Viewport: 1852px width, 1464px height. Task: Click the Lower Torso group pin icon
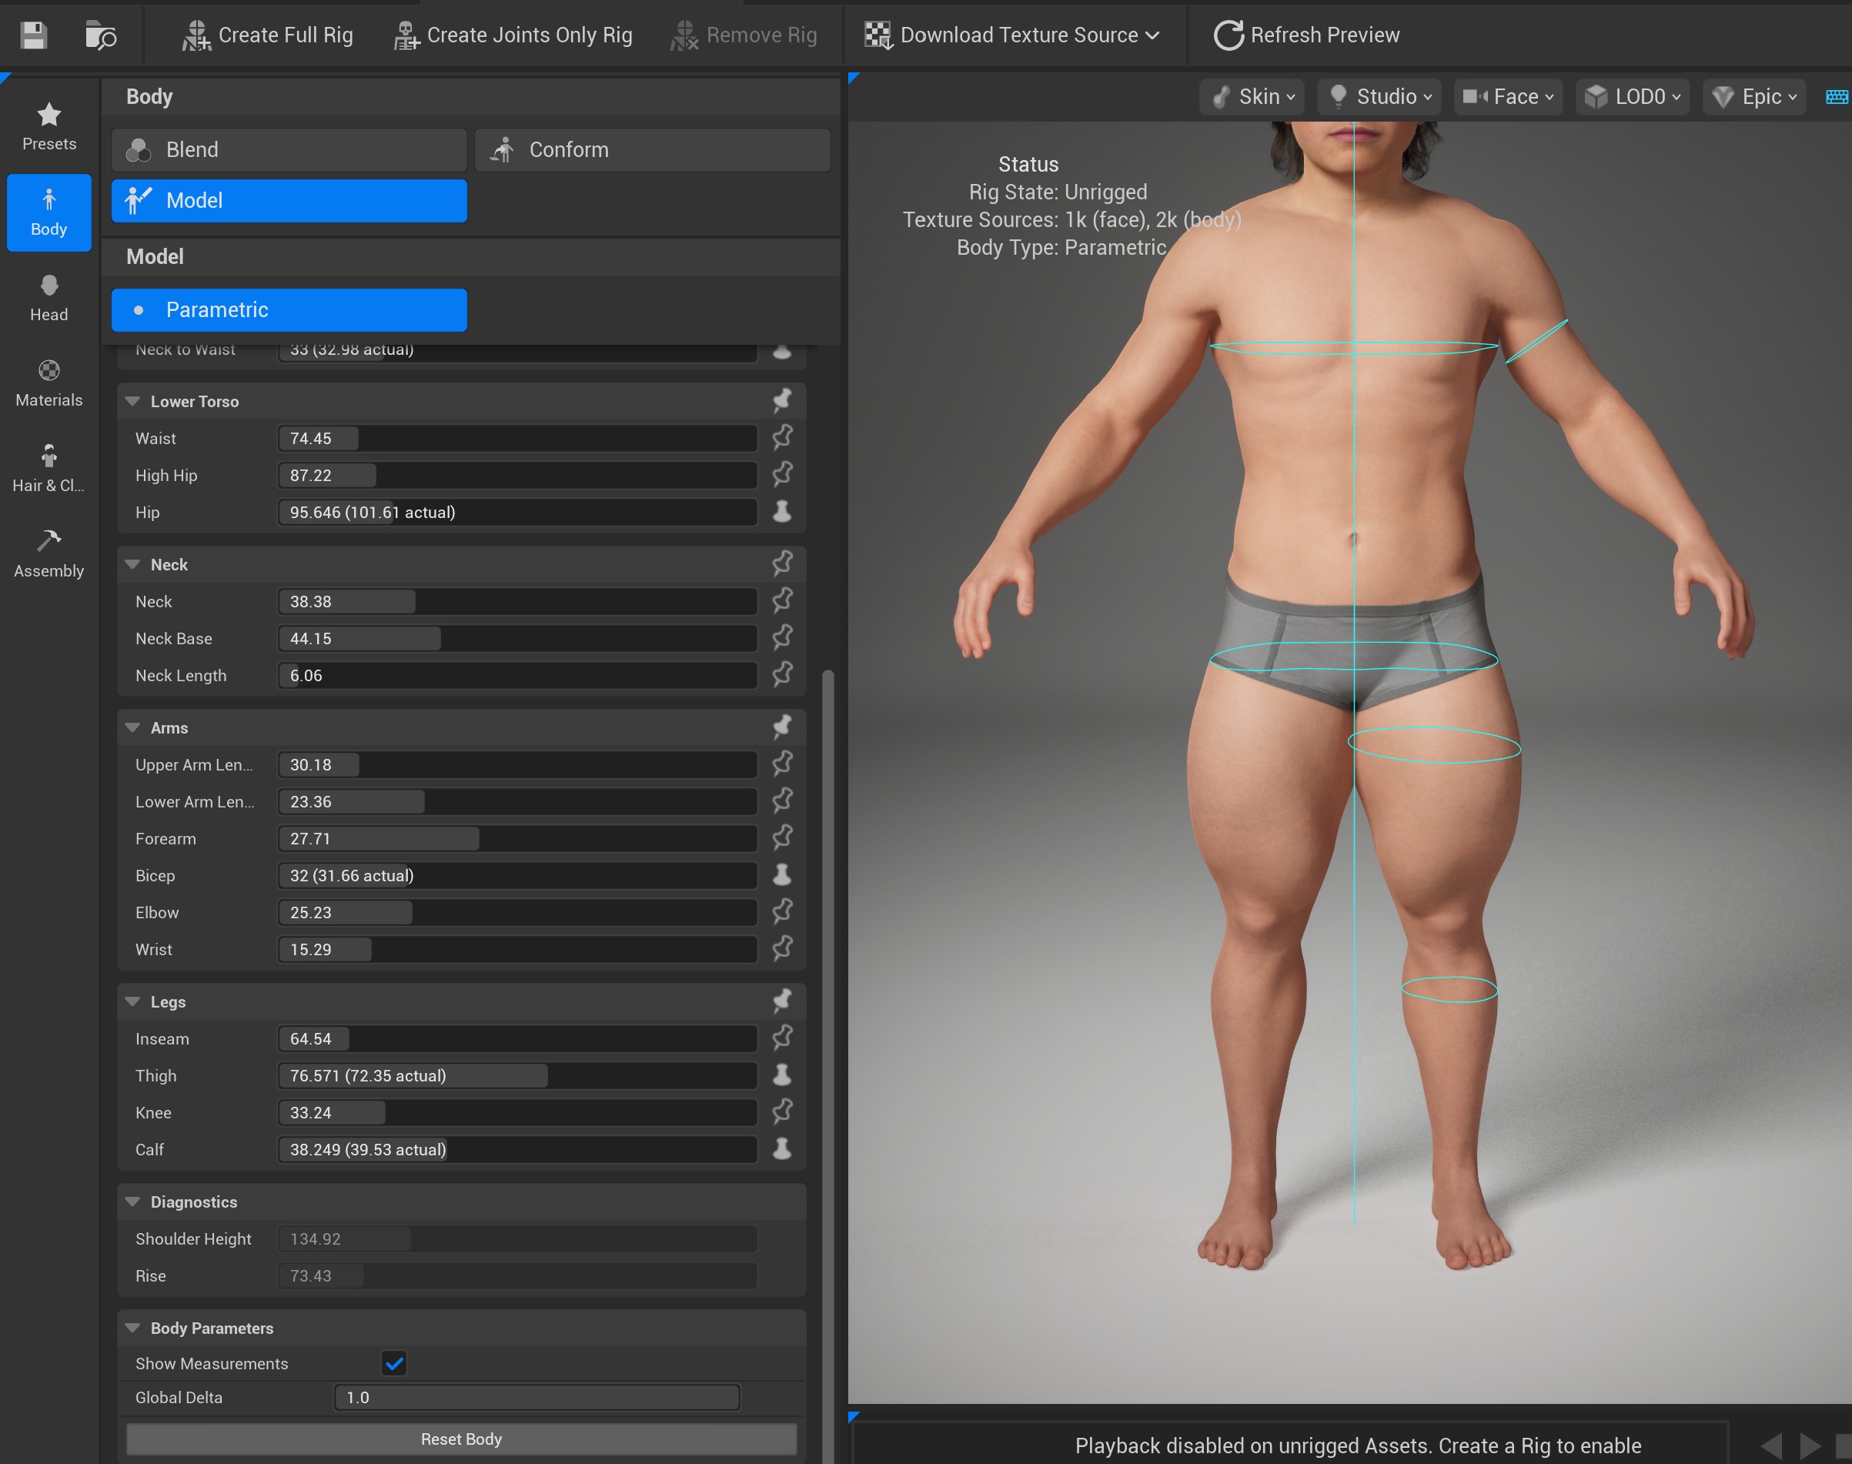click(x=781, y=400)
